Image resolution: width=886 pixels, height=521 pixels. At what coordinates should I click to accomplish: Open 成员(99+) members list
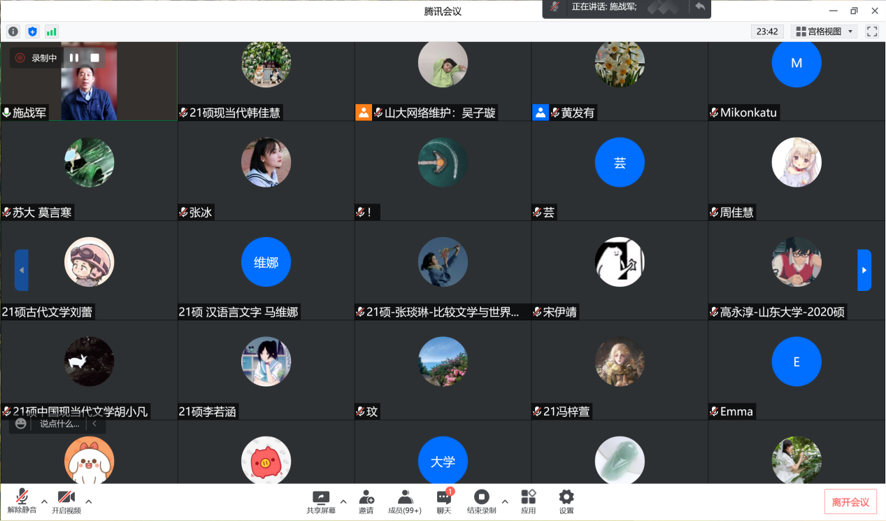pos(405,501)
